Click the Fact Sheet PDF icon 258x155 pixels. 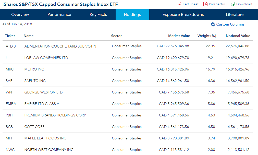click(x=179, y=4)
